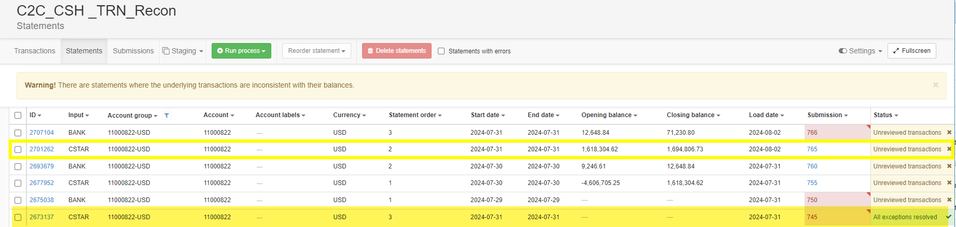Open statement ID link 2677952
This screenshot has width=956, height=227.
[41, 183]
